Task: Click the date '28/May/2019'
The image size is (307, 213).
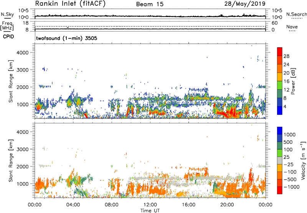Action: point(245,4)
